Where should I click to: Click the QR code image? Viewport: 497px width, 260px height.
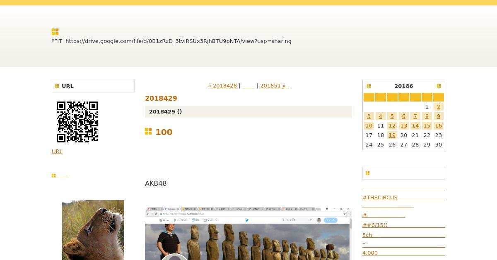coord(77,122)
